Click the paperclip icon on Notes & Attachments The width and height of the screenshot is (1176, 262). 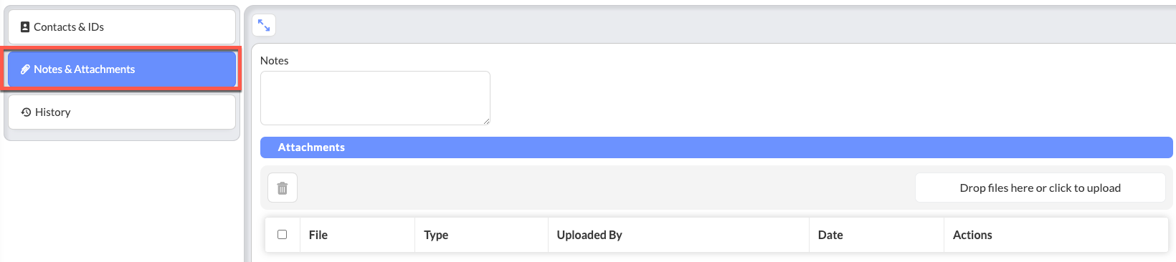pyautogui.click(x=25, y=69)
